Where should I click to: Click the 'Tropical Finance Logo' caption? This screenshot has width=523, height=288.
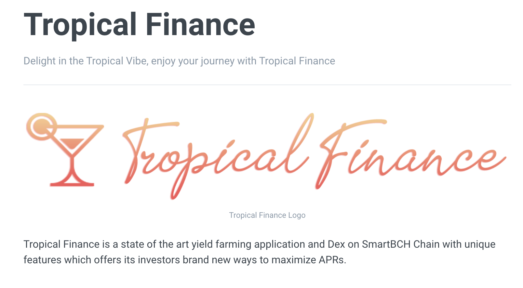pyautogui.click(x=267, y=215)
